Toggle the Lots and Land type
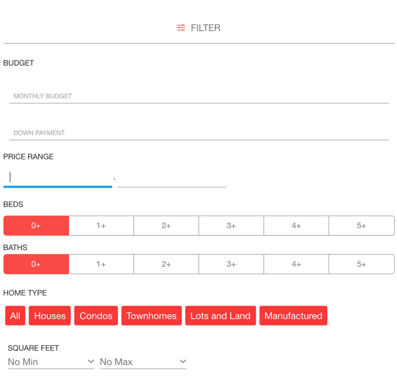The height and width of the screenshot is (384, 397). (221, 316)
